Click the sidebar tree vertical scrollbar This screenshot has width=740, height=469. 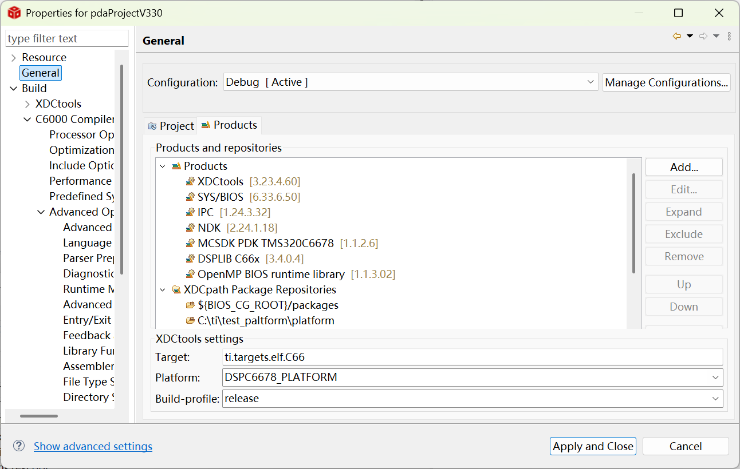tap(121, 169)
